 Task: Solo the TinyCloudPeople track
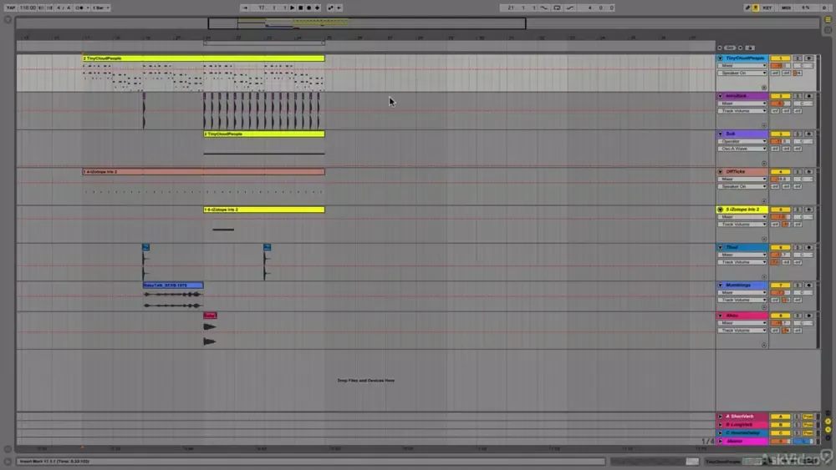[x=798, y=58]
